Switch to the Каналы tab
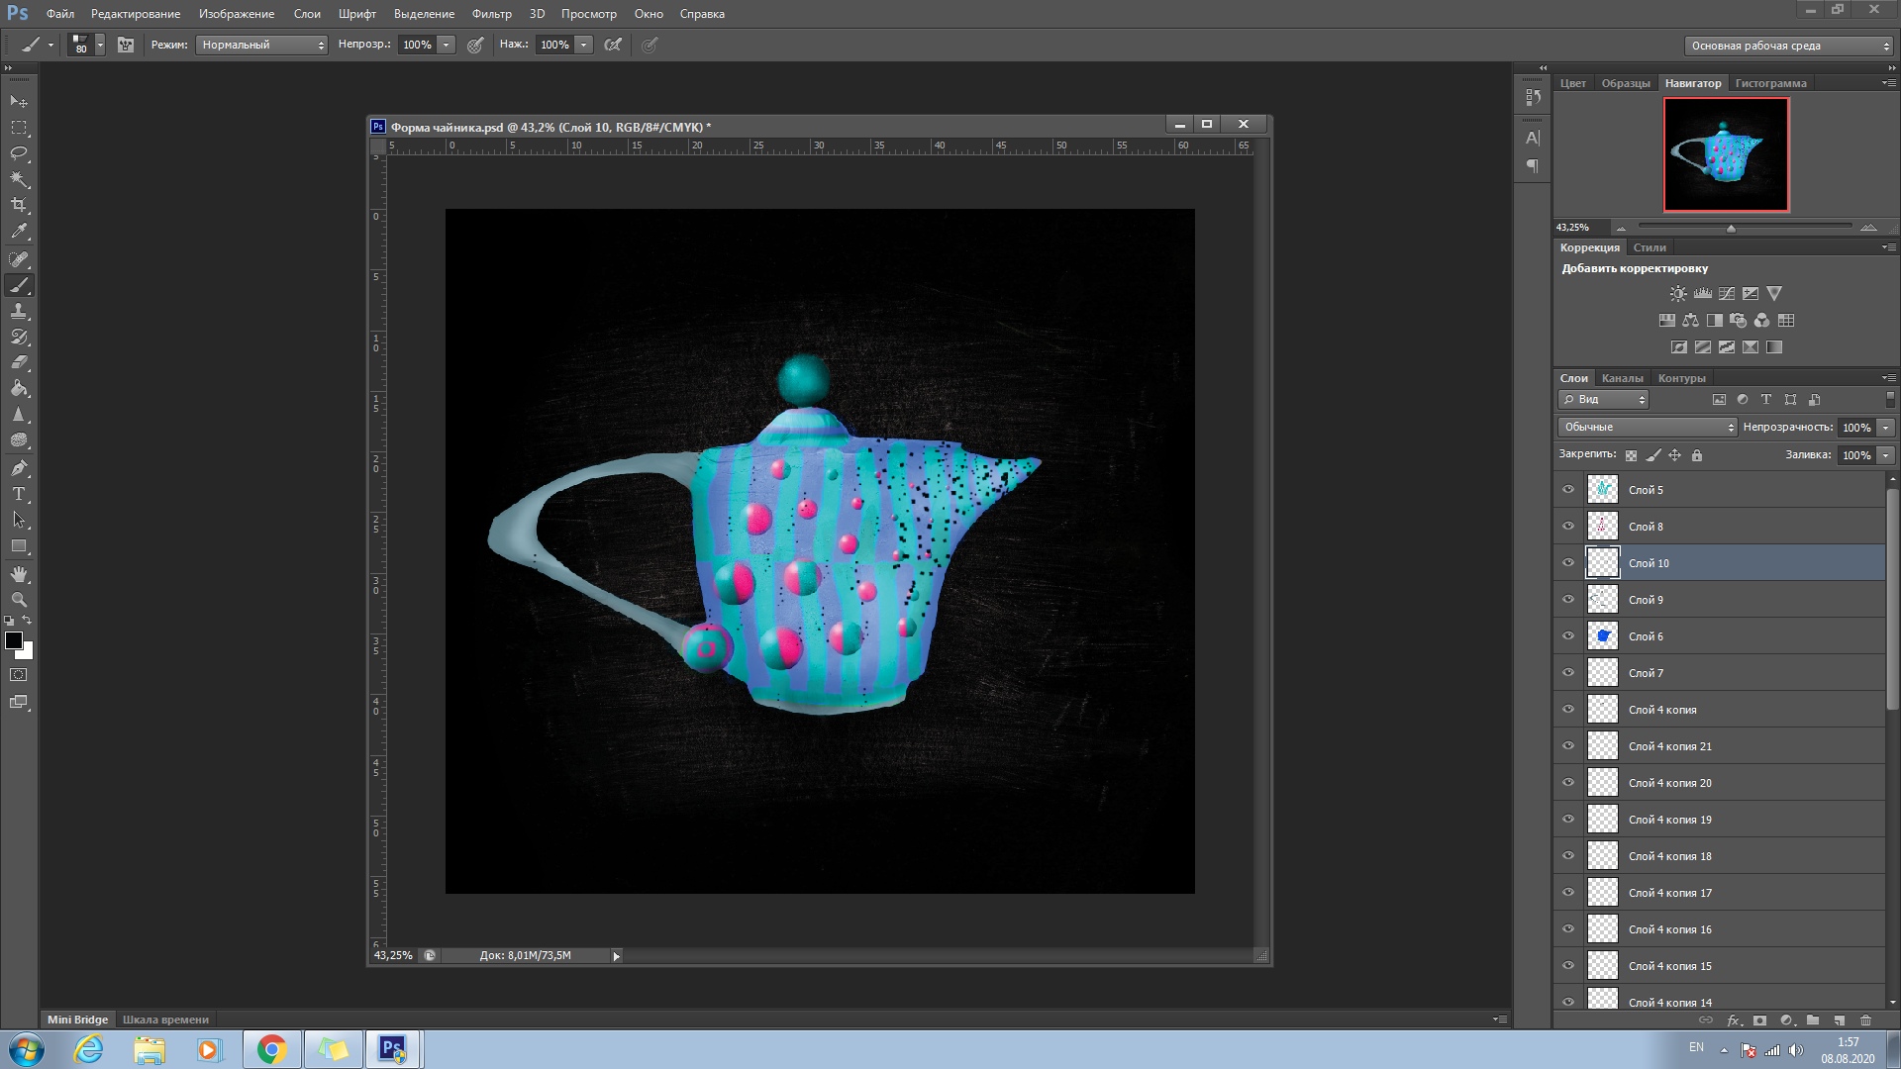 coord(1622,378)
